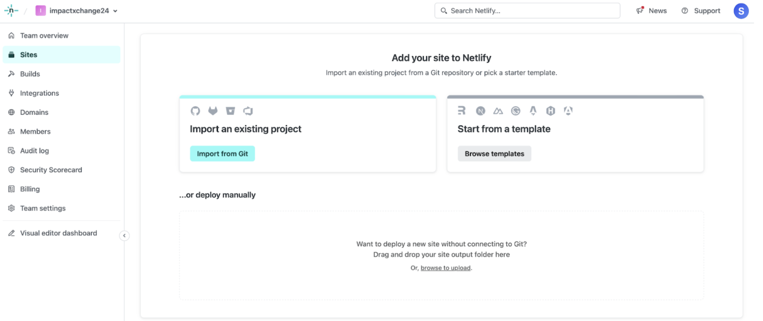Click the Support help circle icon

coord(685,11)
